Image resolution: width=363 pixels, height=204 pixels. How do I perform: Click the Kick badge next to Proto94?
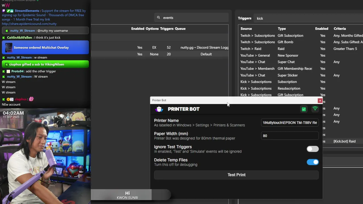[x=4, y=71]
